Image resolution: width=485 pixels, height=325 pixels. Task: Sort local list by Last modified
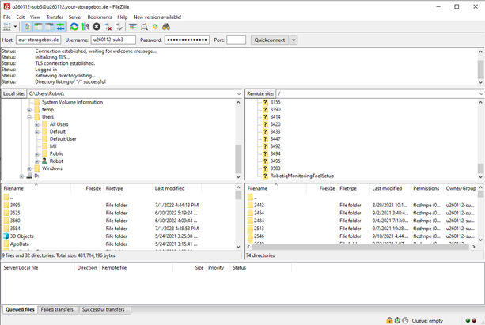coord(176,188)
